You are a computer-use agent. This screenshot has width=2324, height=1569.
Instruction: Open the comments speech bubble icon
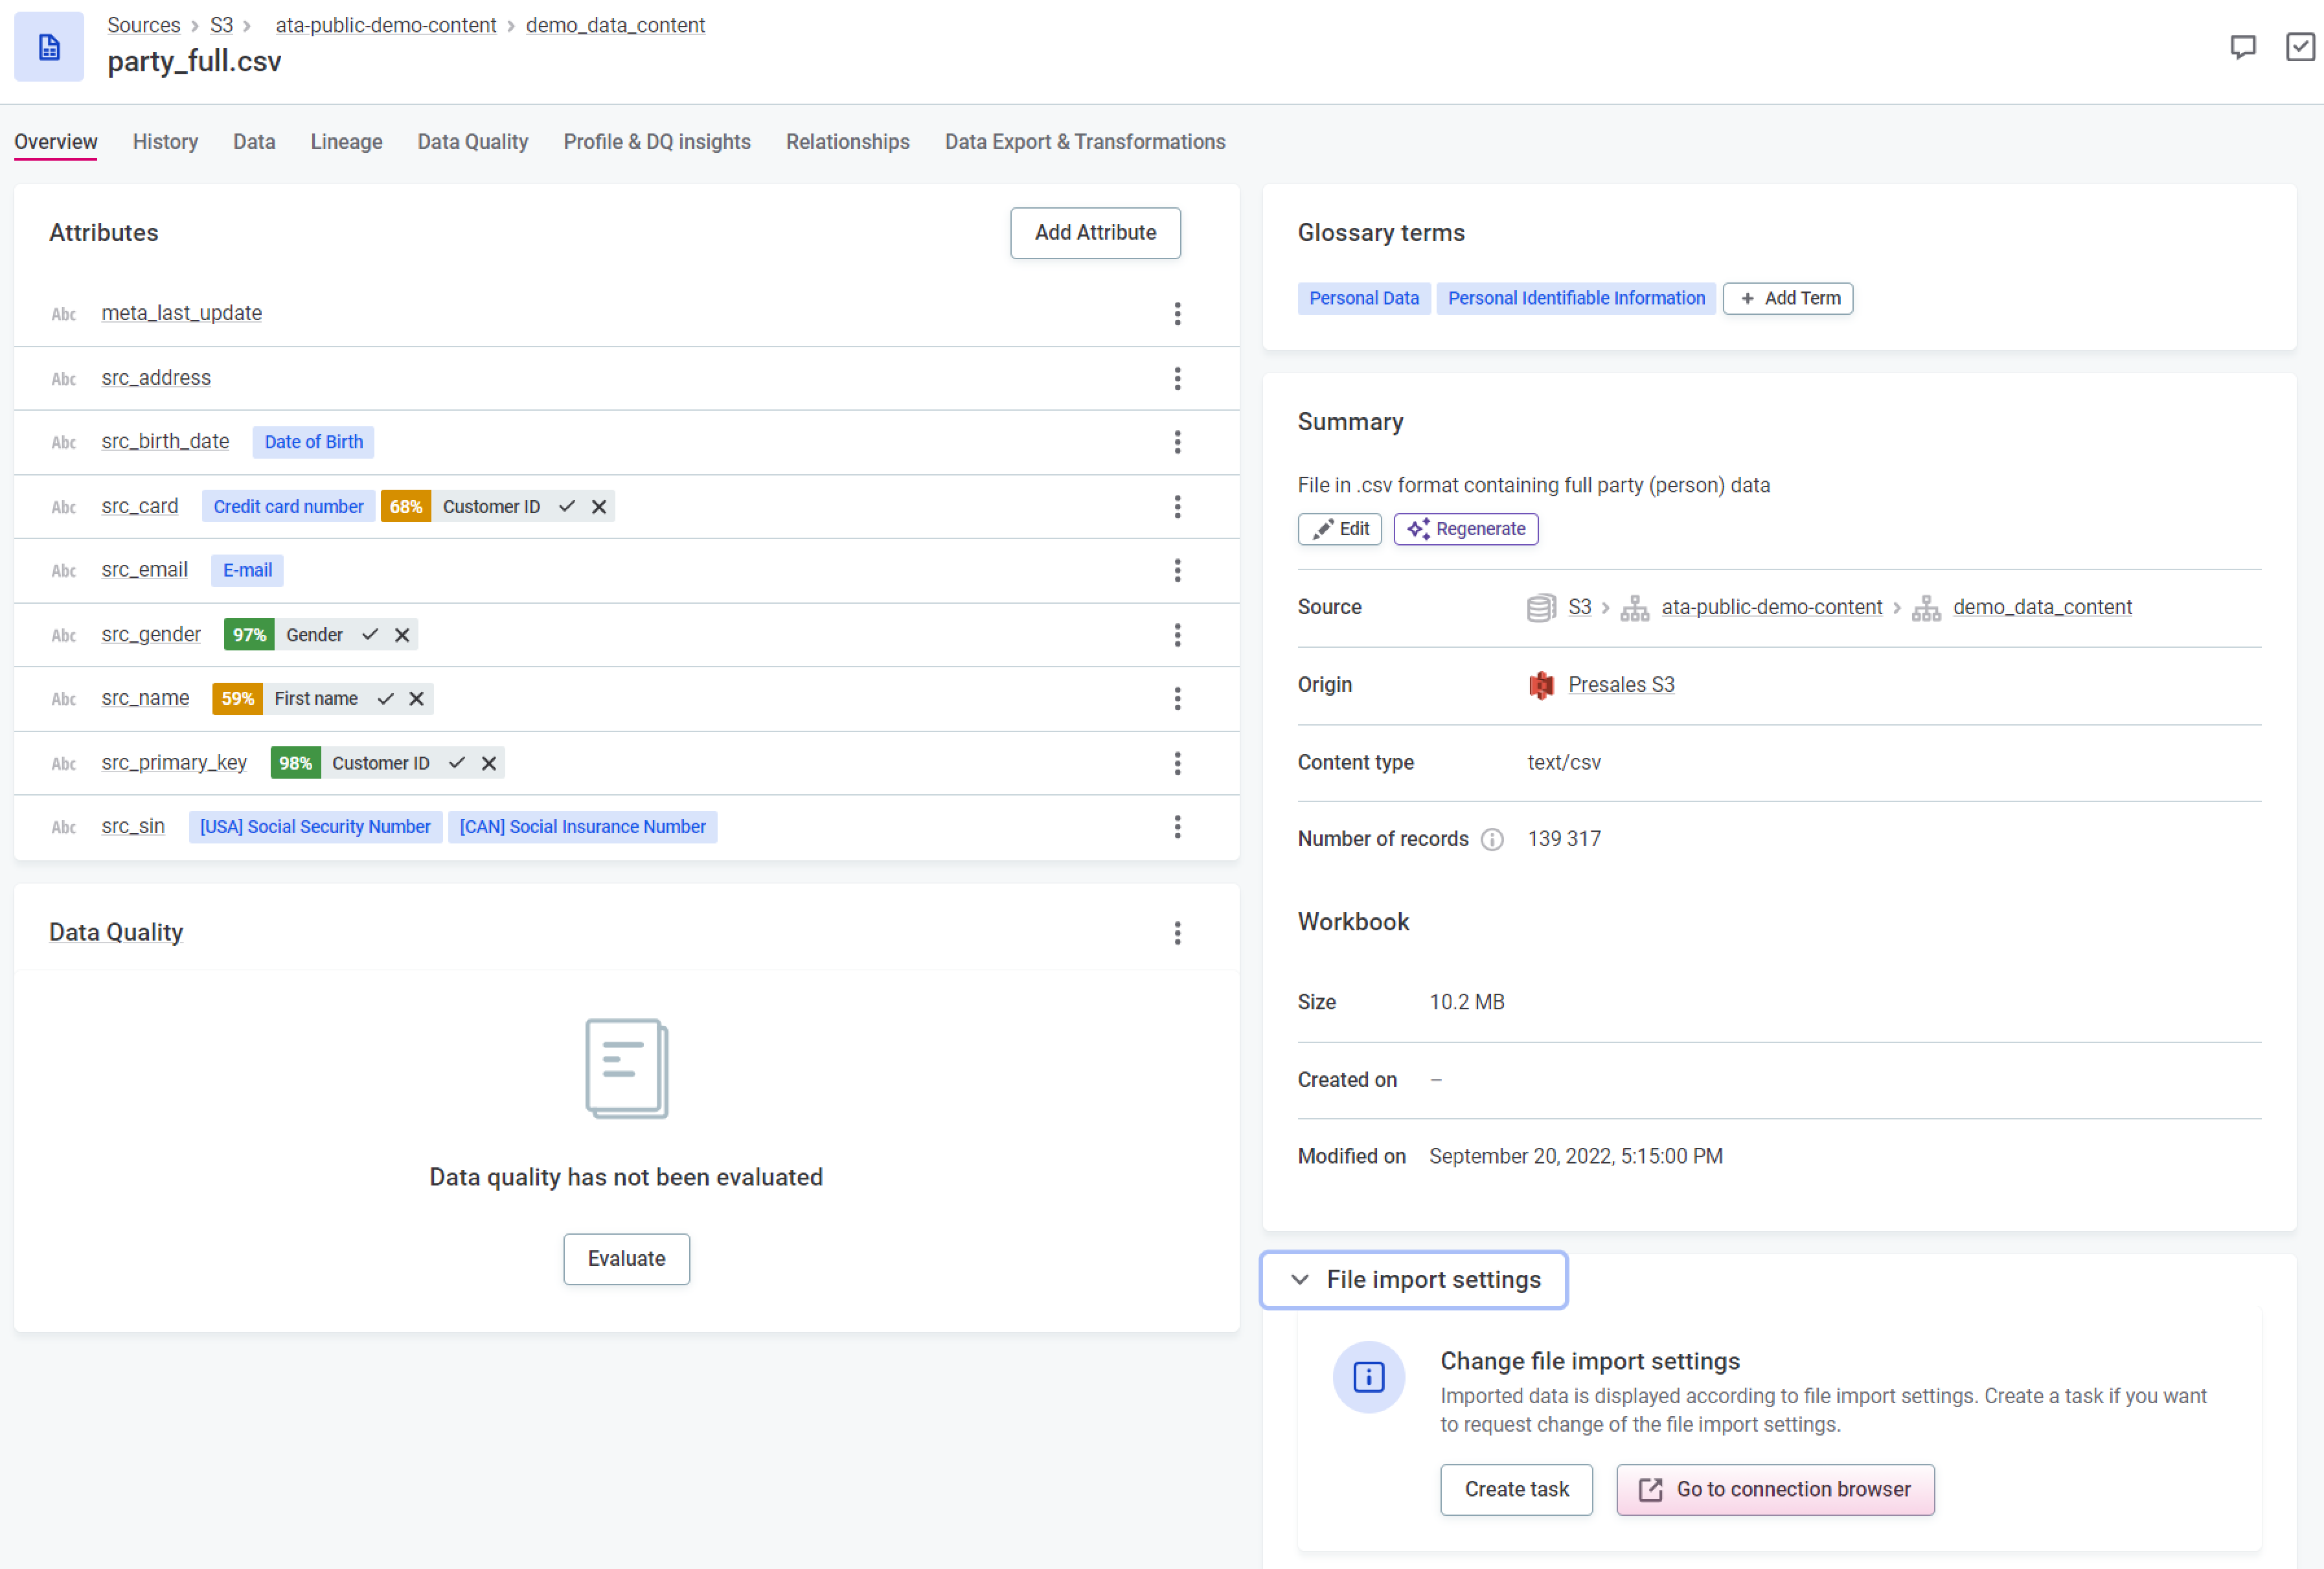click(2242, 47)
